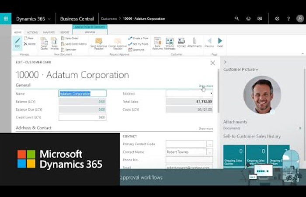
Task: Open the Blocked dropdown field
Action: 189,93
